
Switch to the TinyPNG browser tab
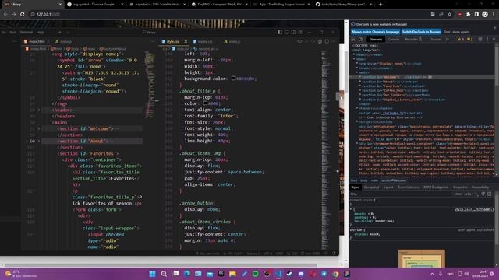219,5
